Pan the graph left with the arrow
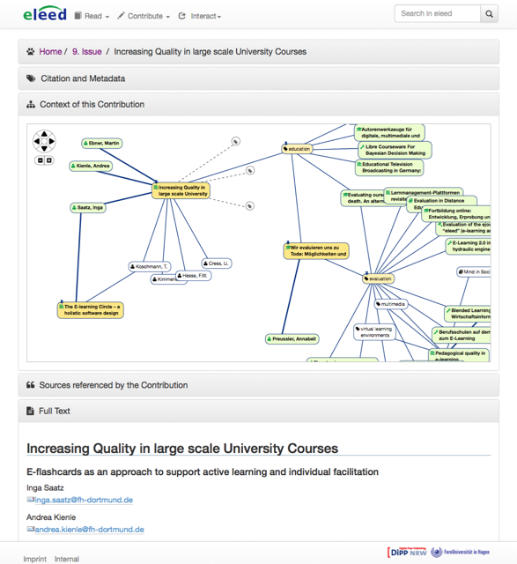 pyautogui.click(x=37, y=141)
